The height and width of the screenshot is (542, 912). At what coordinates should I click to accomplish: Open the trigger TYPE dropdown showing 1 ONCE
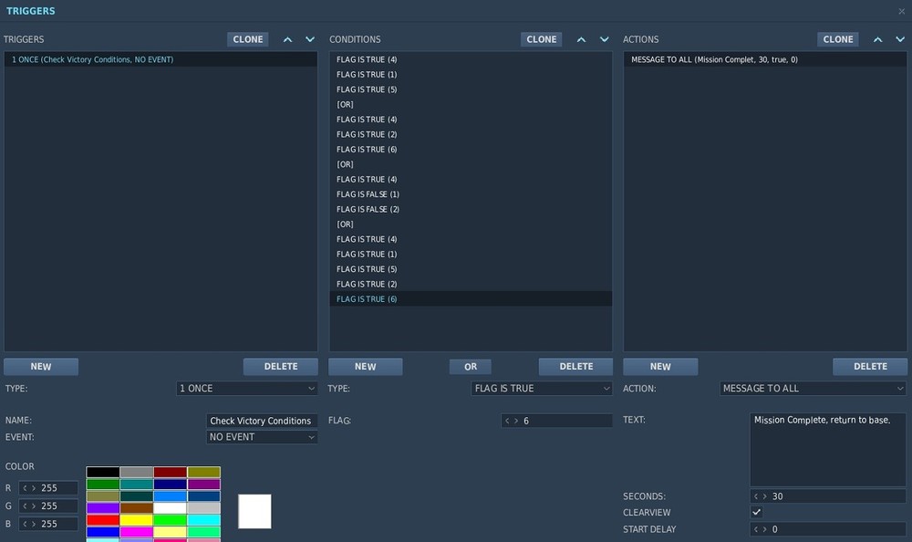point(246,389)
